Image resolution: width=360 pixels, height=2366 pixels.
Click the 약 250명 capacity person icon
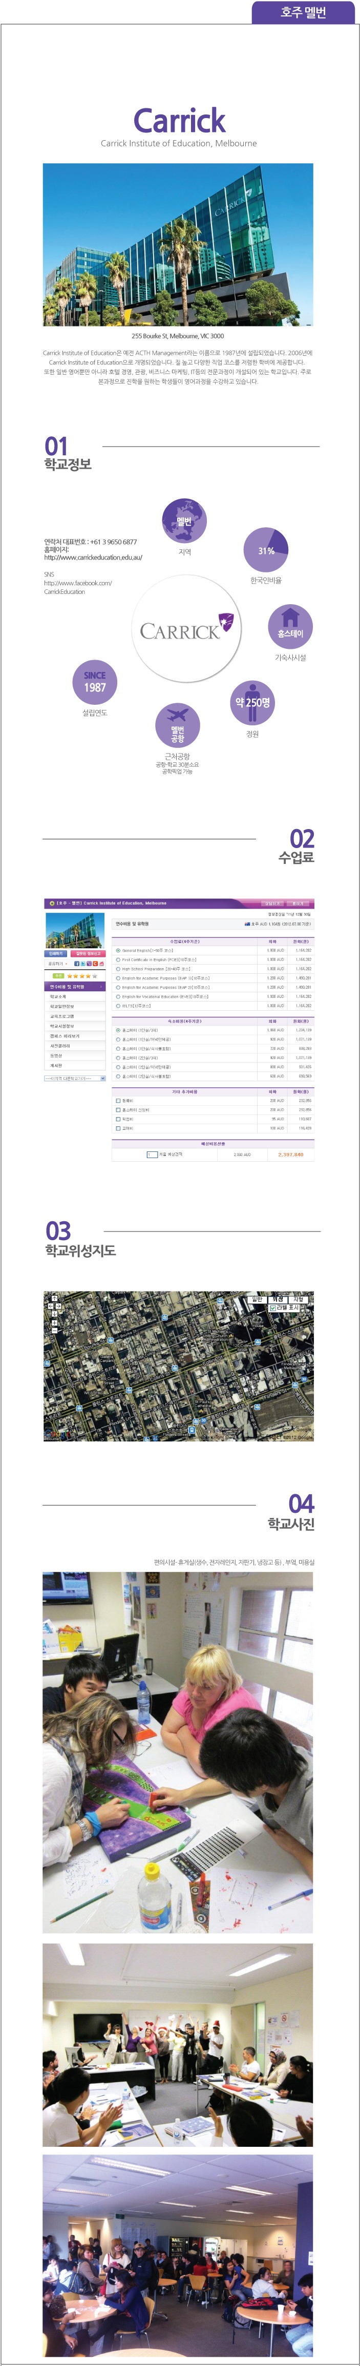(253, 703)
